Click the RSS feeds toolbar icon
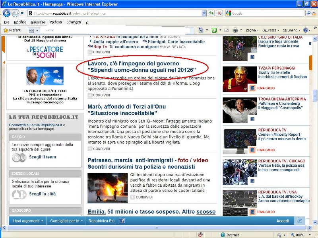Image resolution: width=318 pixels, height=238 pixels. pyautogui.click(x=214, y=30)
